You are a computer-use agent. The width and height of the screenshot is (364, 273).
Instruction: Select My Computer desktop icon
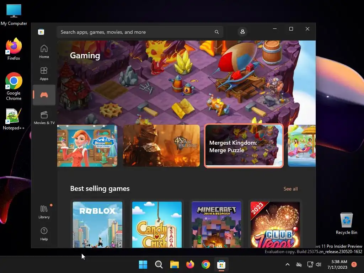pyautogui.click(x=14, y=15)
